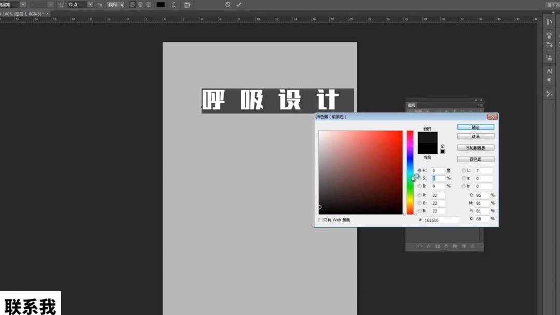
Task: Open the Warp Text dialog from the options bar
Action: [x=175, y=5]
